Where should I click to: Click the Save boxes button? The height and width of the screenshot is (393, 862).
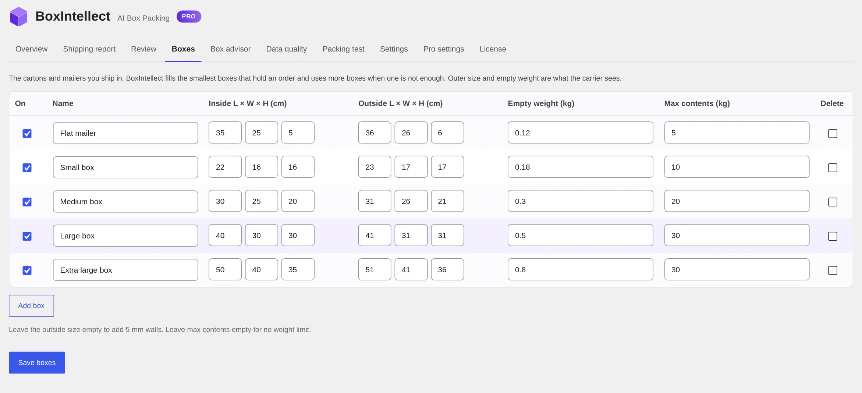(37, 362)
